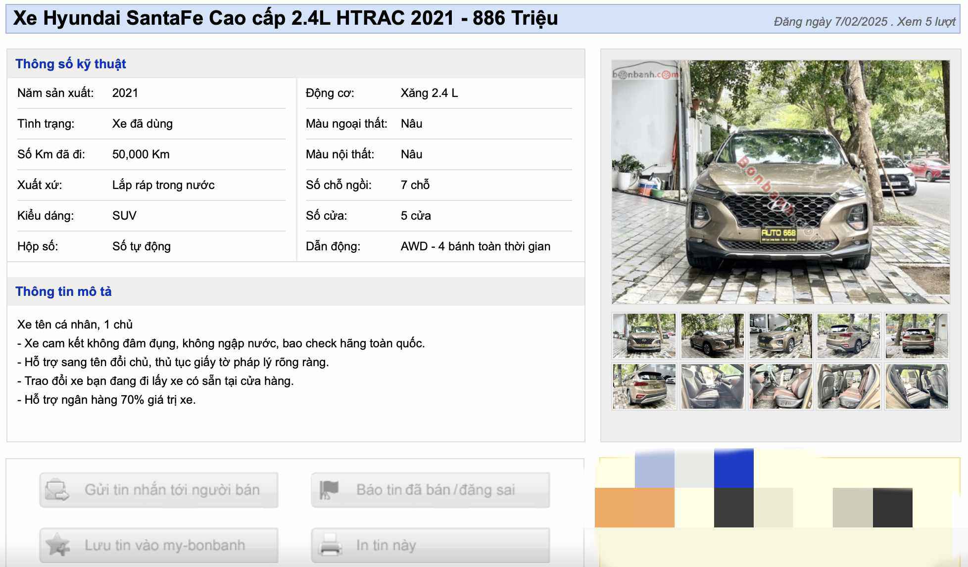Click description line 'Trao đổi xe bạn đang đi'
Viewport: 968px width, 567px height.
(155, 381)
